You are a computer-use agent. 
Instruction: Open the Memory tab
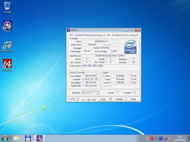100,35
